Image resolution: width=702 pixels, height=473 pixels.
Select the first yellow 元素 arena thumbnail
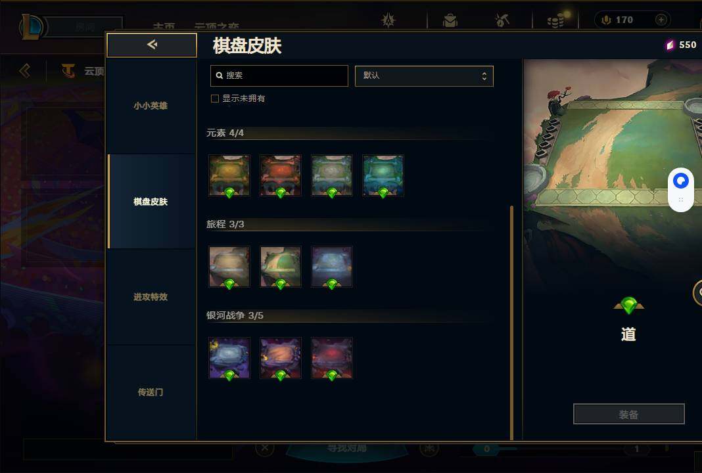pyautogui.click(x=229, y=175)
